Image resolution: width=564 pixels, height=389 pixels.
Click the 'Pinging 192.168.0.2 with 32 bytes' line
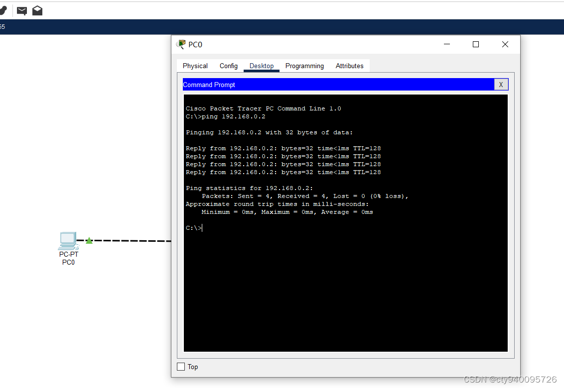coord(269,132)
